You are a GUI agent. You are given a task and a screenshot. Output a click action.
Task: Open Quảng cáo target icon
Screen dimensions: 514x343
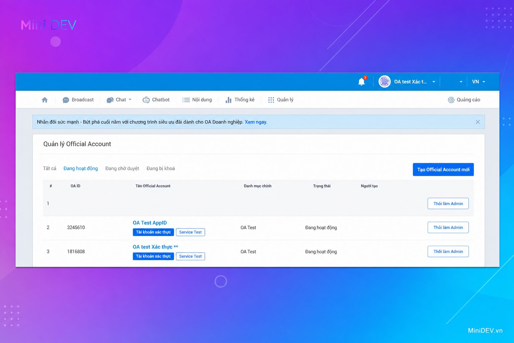[451, 100]
